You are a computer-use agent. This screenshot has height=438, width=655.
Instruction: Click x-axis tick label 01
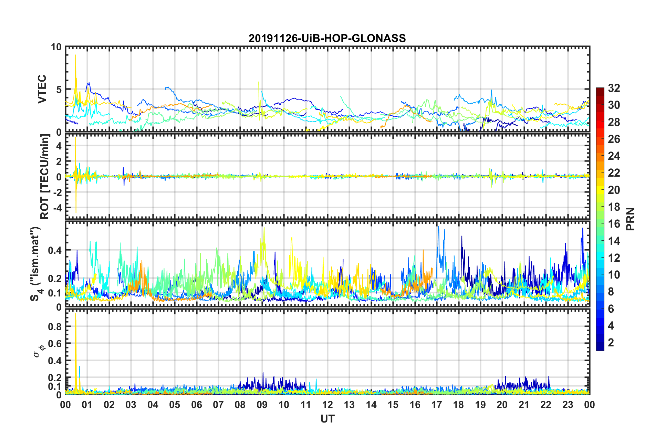click(87, 405)
